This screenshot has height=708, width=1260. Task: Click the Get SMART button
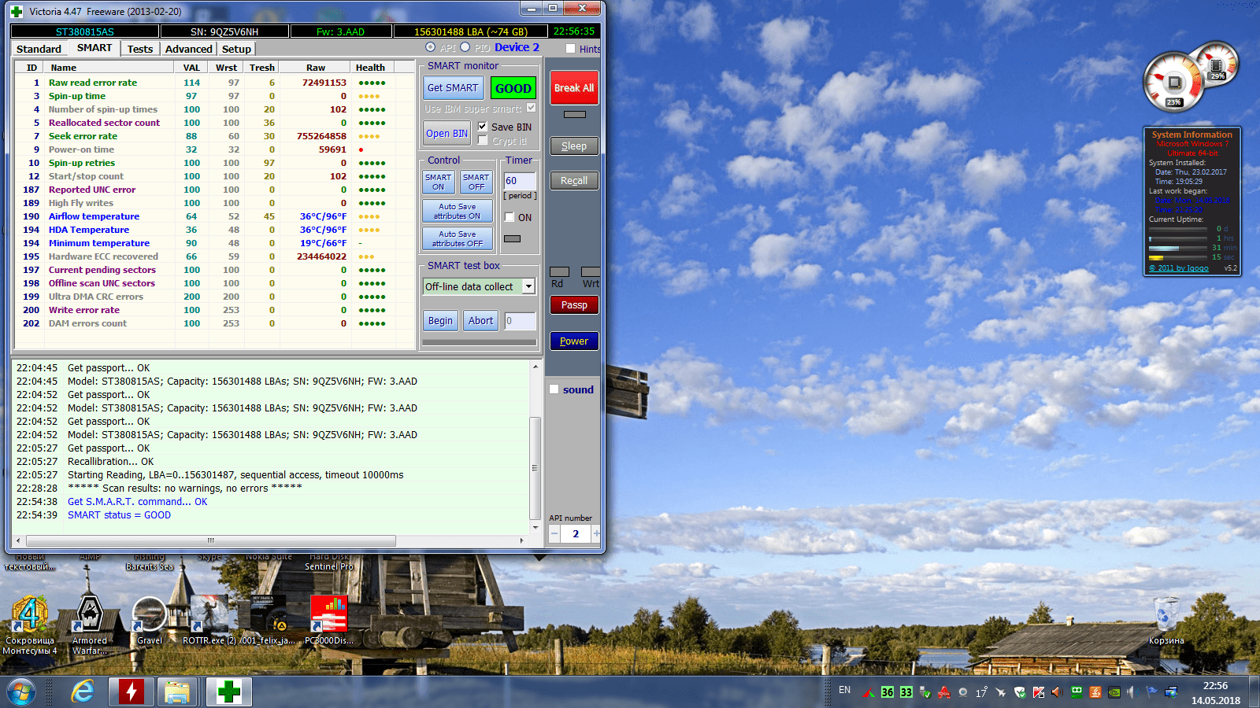point(453,88)
